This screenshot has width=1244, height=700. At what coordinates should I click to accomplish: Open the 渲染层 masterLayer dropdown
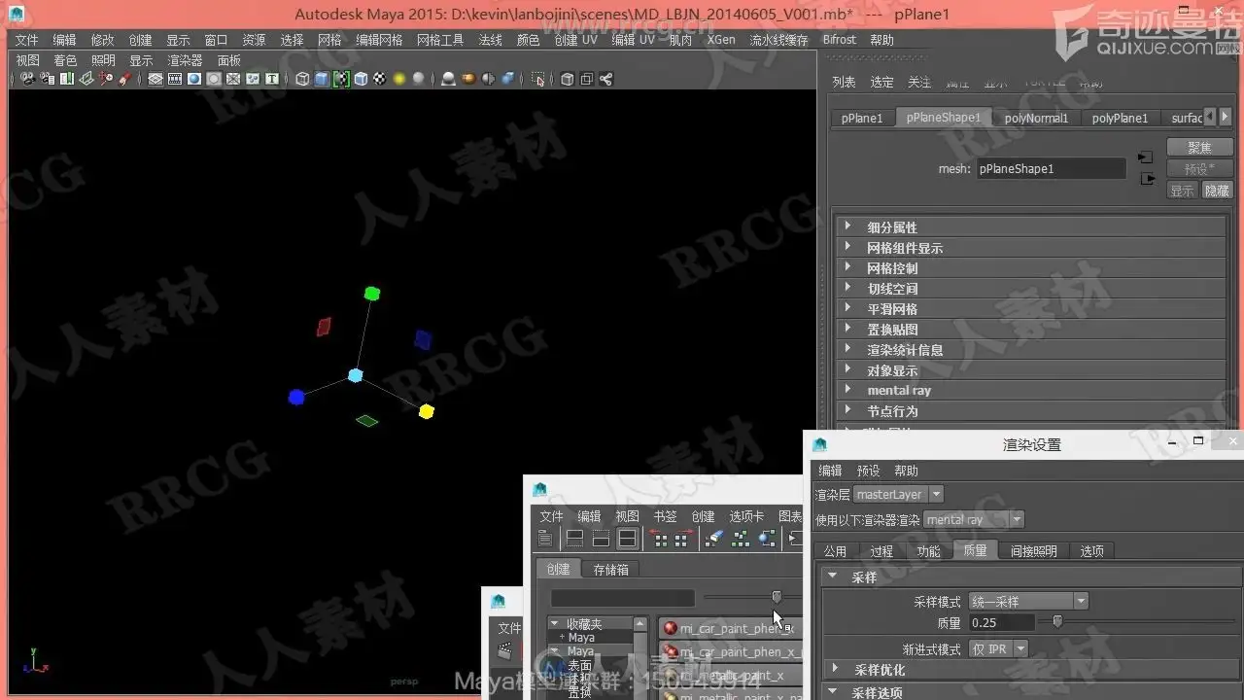coord(898,495)
